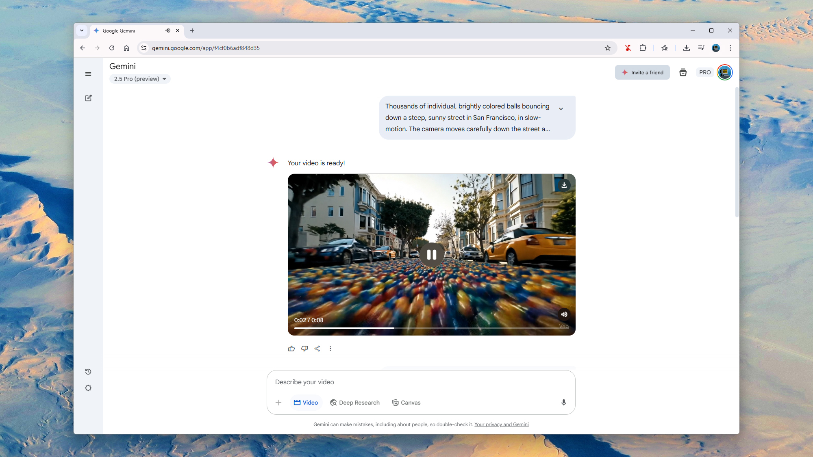Focus the Describe your video input

point(421,382)
